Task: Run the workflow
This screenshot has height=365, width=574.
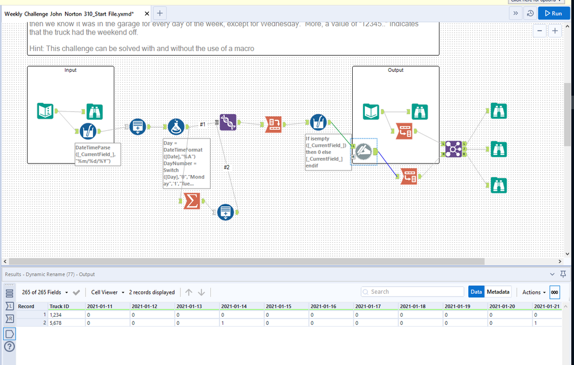Action: point(553,14)
